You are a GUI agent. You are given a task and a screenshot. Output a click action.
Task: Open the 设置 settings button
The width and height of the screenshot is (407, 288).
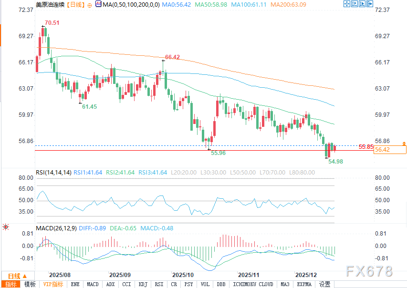coord(325,284)
